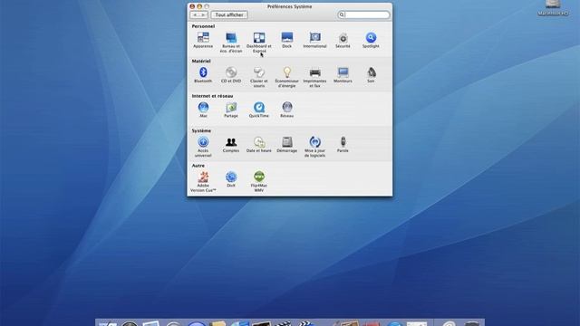Open Bureau et éco. d'écran preferences
The image size is (580, 326).
pyautogui.click(x=231, y=43)
